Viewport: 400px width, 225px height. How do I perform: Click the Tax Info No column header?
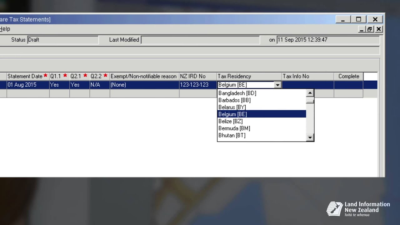click(308, 76)
